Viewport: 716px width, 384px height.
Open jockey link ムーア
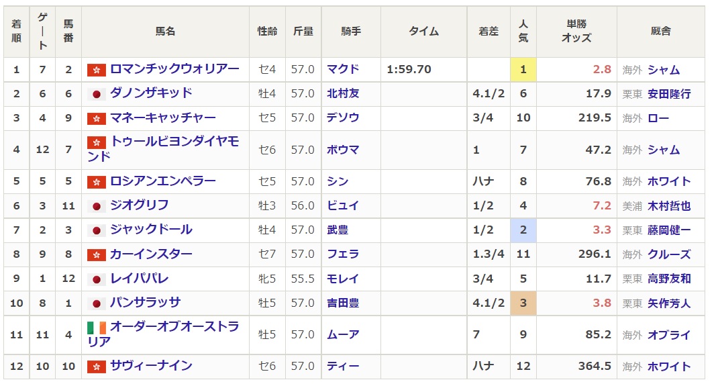tap(343, 335)
